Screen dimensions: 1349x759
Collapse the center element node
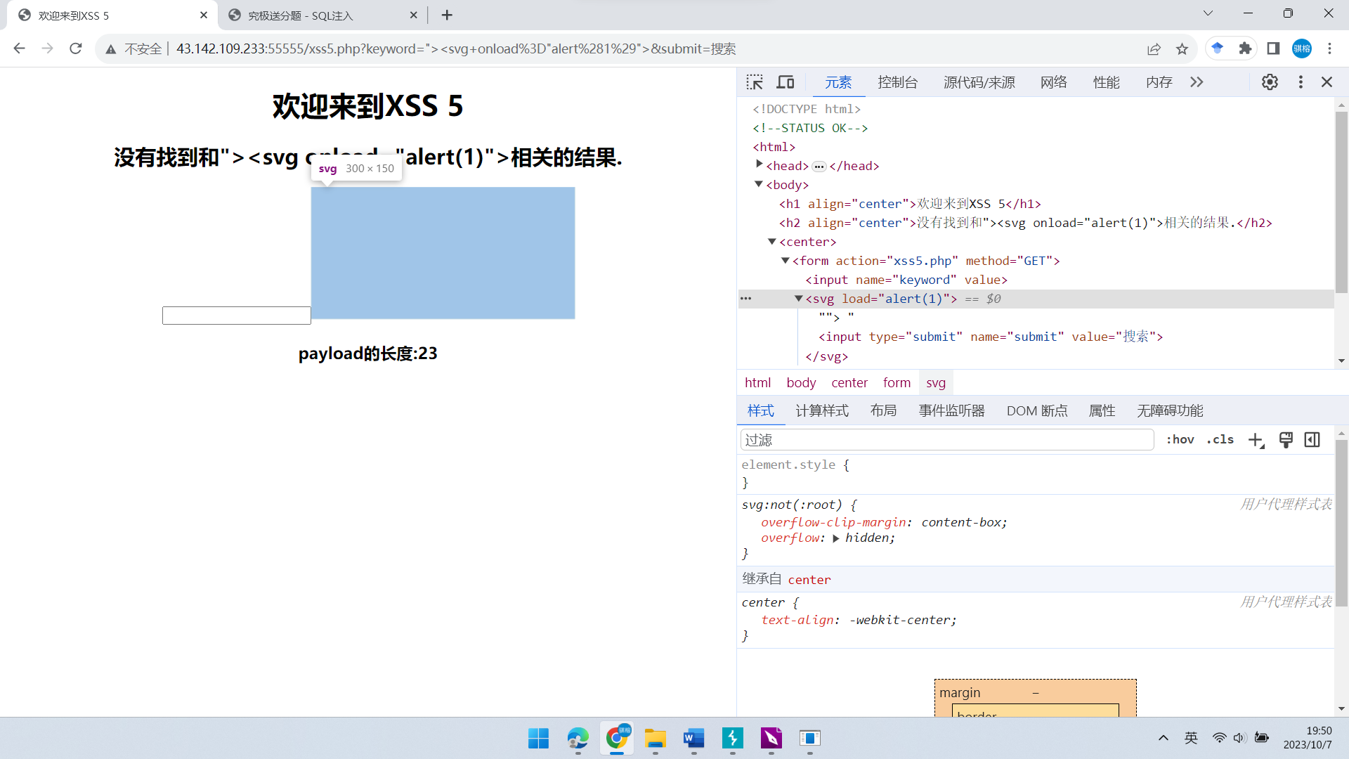pos(772,241)
